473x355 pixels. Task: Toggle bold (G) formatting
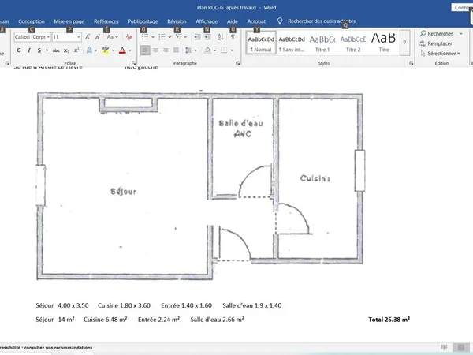click(19, 50)
